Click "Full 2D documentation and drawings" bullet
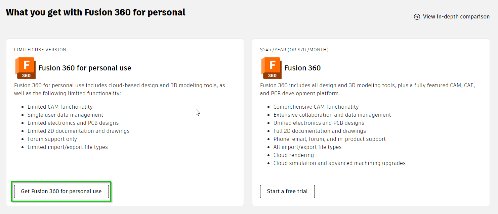Screen dimensions: 498x214 tap(320, 131)
